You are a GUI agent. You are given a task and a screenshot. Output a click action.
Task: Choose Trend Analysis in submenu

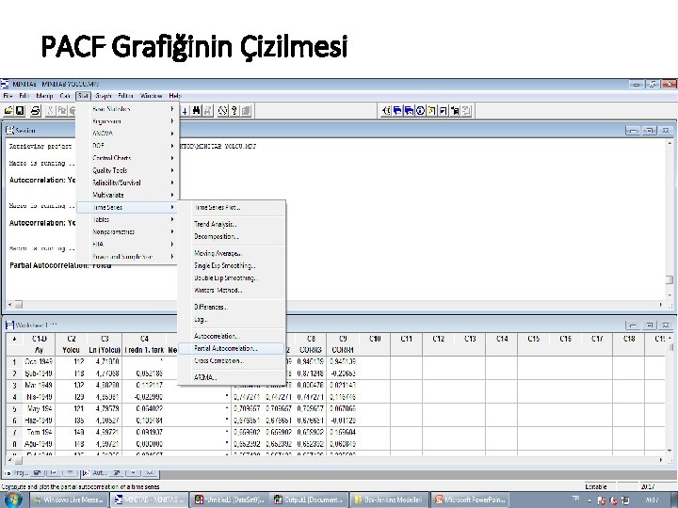(x=232, y=224)
